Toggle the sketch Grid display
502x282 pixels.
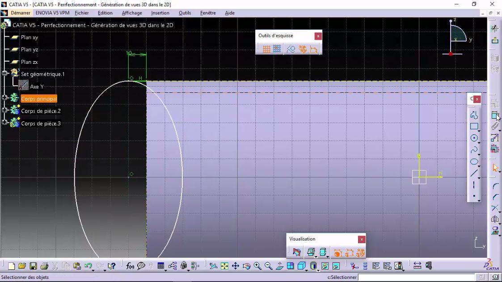click(x=266, y=49)
